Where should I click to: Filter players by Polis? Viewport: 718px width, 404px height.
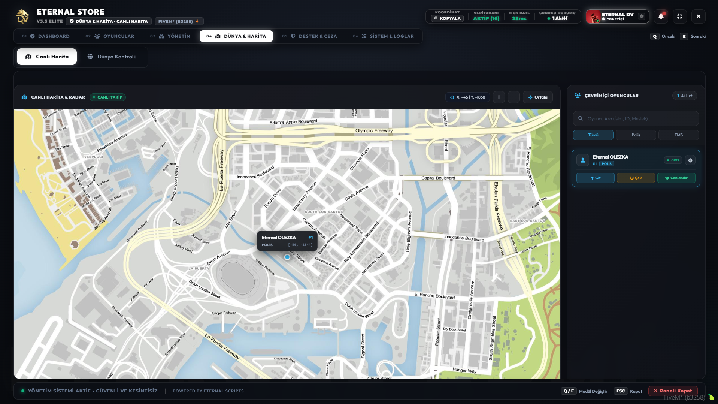[636, 135]
